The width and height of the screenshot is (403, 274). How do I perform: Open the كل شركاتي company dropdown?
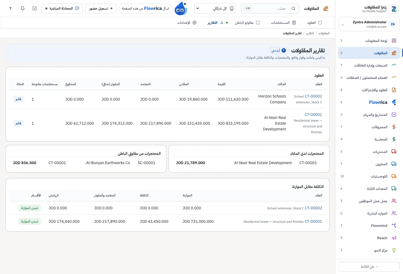coord(215,8)
